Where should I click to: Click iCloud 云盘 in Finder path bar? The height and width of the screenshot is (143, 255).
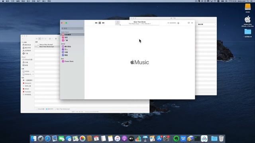(x=40, y=109)
